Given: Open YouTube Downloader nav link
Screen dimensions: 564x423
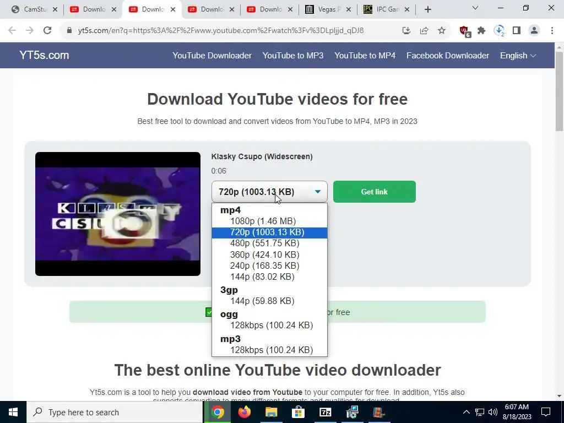Looking at the screenshot, I should pyautogui.click(x=212, y=56).
